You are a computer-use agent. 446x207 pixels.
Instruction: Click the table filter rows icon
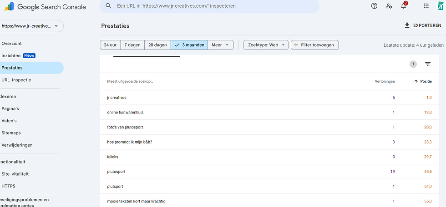point(428,64)
